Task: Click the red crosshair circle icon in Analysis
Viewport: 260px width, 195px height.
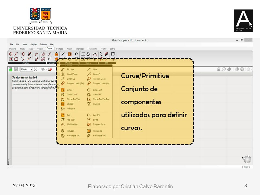Action: pos(11,54)
